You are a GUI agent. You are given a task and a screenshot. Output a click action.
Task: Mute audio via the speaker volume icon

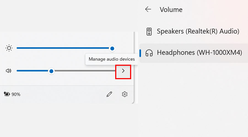tap(9, 71)
